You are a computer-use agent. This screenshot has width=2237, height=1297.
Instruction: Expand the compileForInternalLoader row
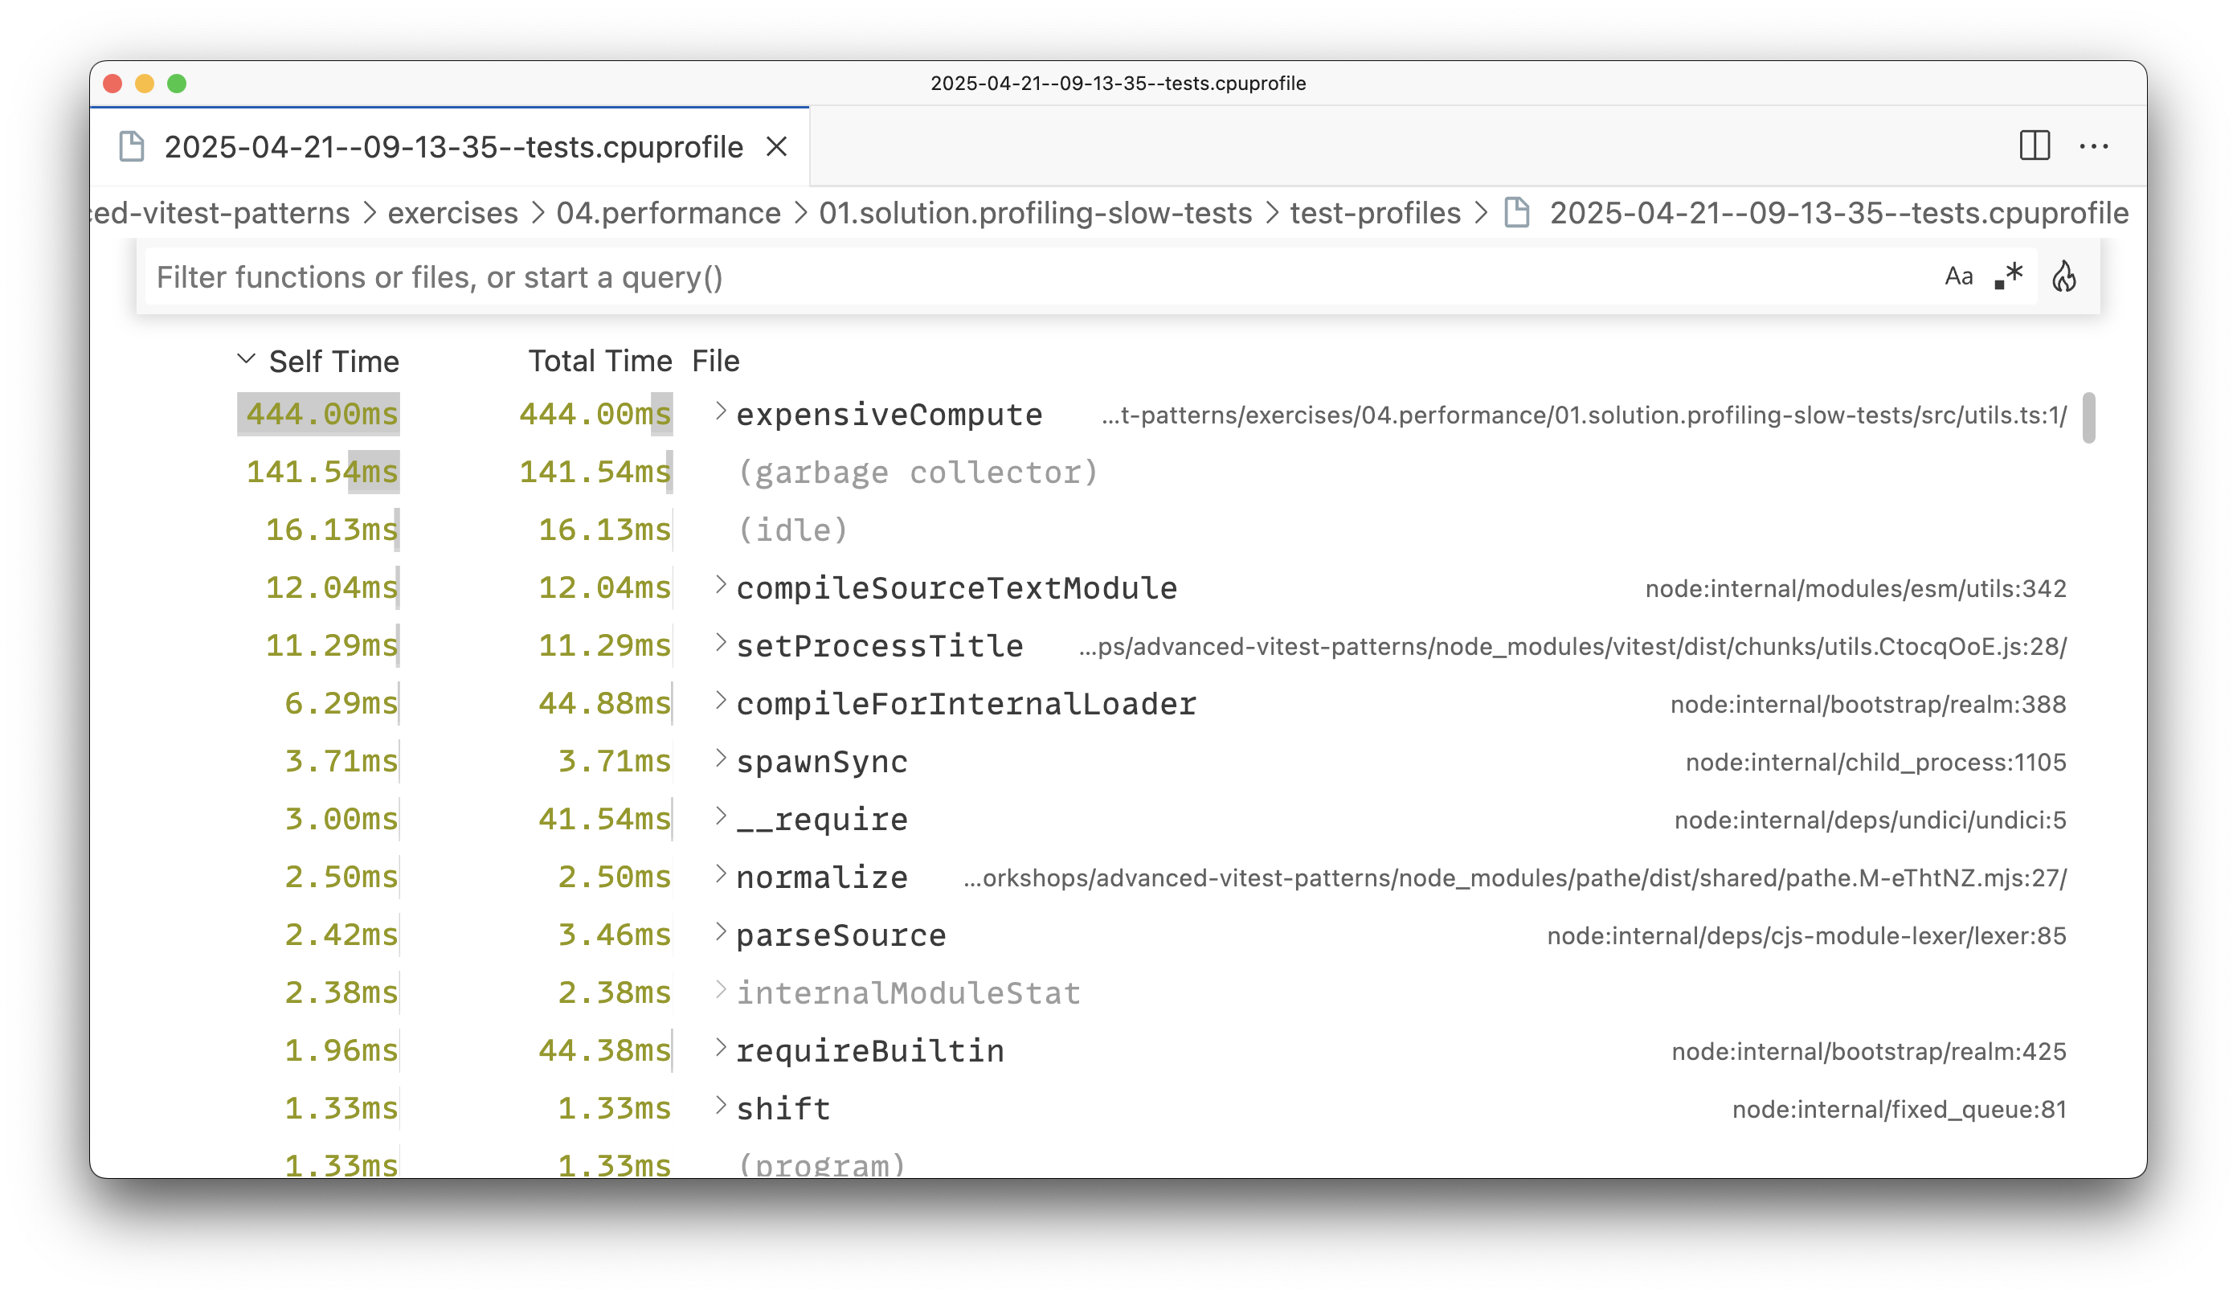(x=721, y=702)
